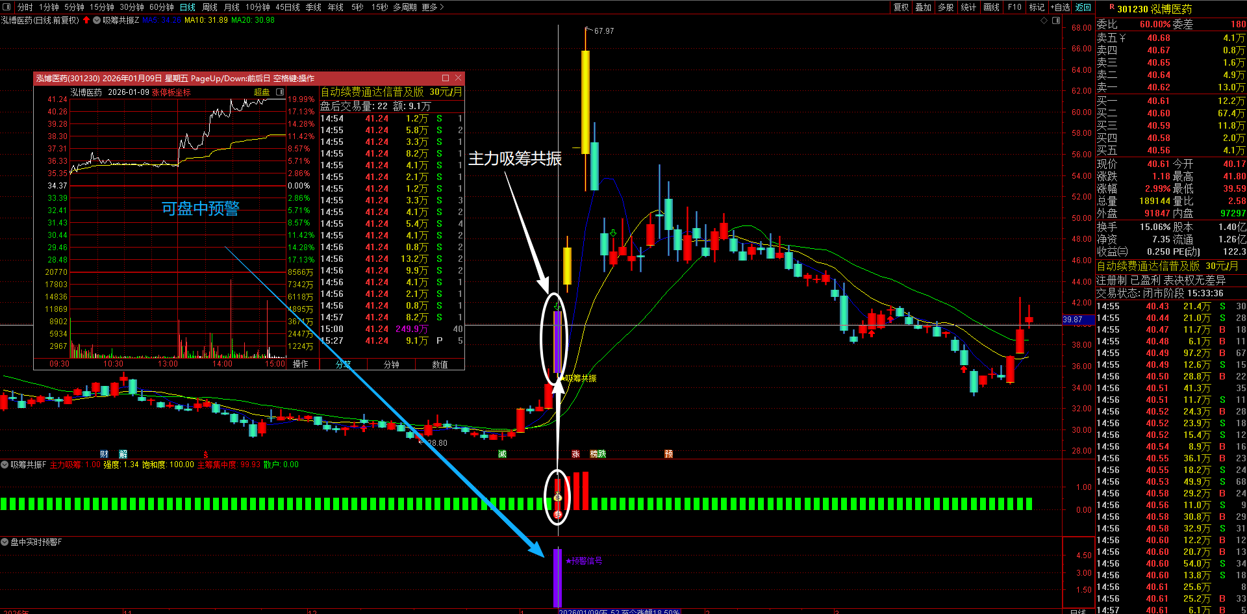The height and width of the screenshot is (614, 1247).
Task: Click 操作 at the popup bottom
Action: pyautogui.click(x=301, y=365)
